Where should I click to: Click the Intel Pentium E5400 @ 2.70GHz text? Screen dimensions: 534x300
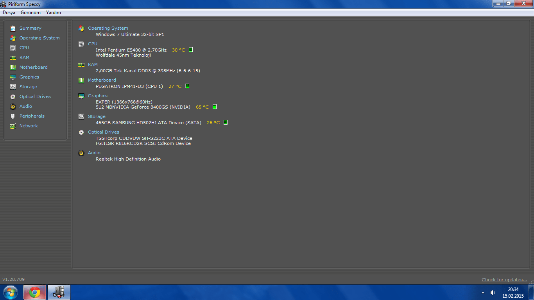point(131,50)
